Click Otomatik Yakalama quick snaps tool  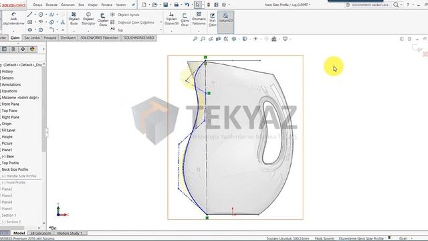tap(199, 18)
